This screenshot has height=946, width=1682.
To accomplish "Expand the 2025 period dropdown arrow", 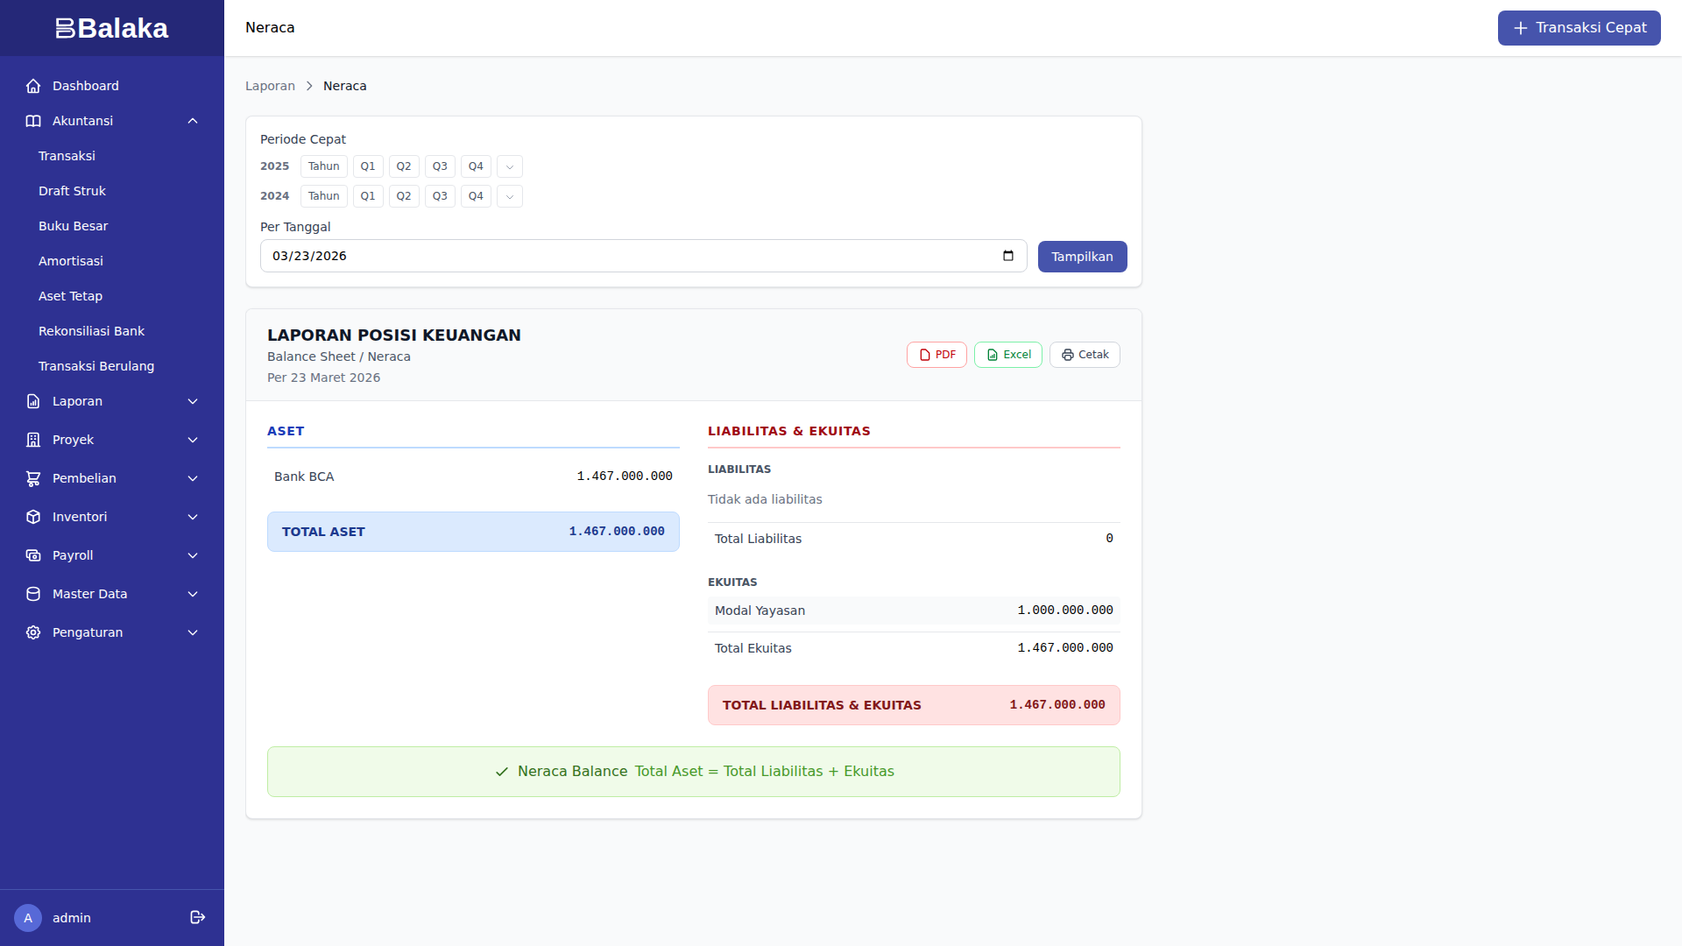I will [510, 166].
